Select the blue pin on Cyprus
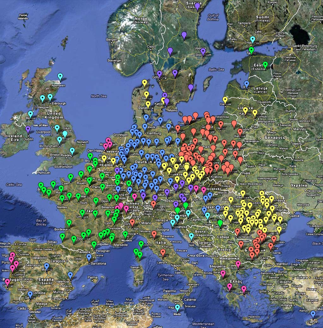 pos(313,314)
